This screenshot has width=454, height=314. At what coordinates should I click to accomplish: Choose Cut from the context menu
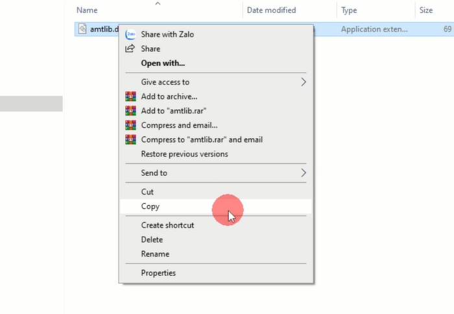(147, 192)
